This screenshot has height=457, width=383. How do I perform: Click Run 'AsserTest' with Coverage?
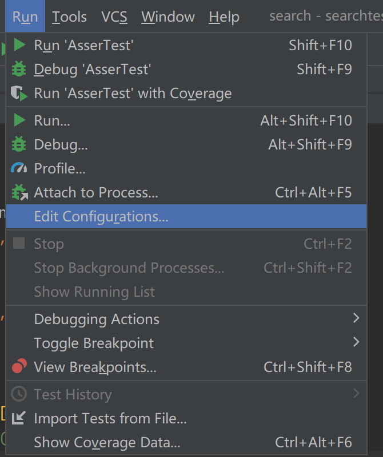click(x=133, y=94)
